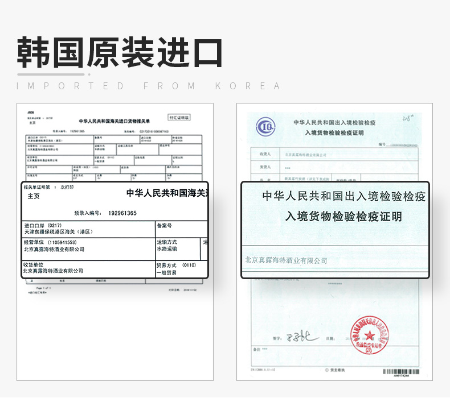Click the 收货人 cell on certificate
The image size is (450, 398).
tap(265, 154)
